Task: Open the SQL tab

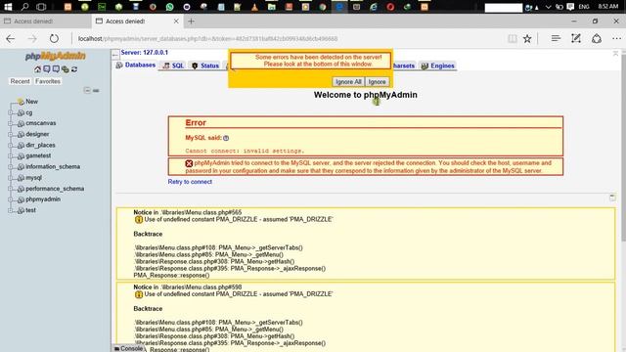Action: click(x=173, y=66)
